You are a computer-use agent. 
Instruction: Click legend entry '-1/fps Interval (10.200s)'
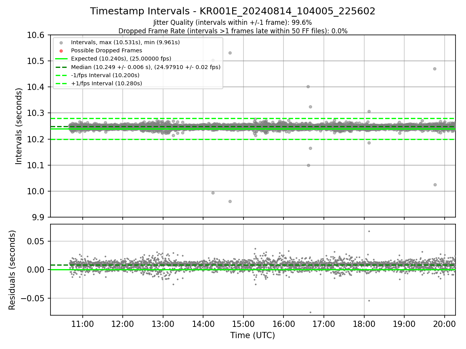point(105,75)
